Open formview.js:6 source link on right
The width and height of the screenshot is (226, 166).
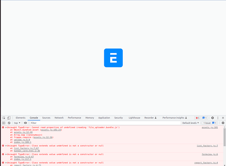click(x=210, y=154)
